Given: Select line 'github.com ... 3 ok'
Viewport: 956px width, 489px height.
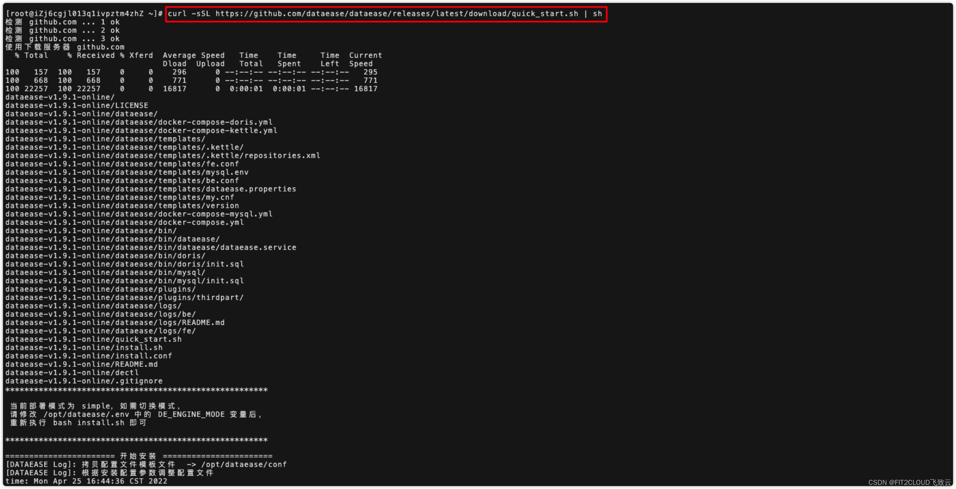Looking at the screenshot, I should [x=62, y=39].
